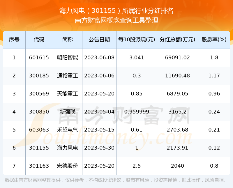
Task: Click the disclaimer text at the bottom
Action: (x=115, y=180)
